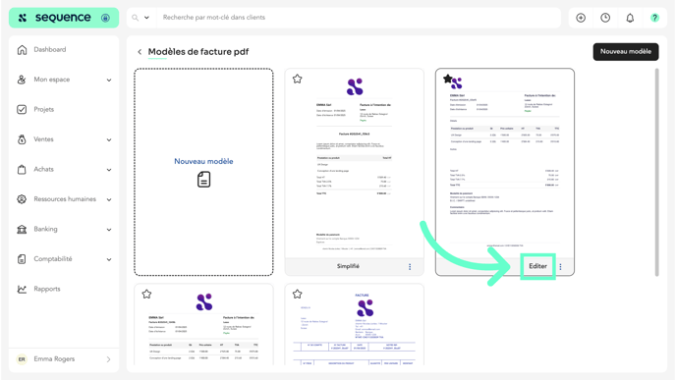Click the Banking building icon
The height and width of the screenshot is (380, 676).
22,229
